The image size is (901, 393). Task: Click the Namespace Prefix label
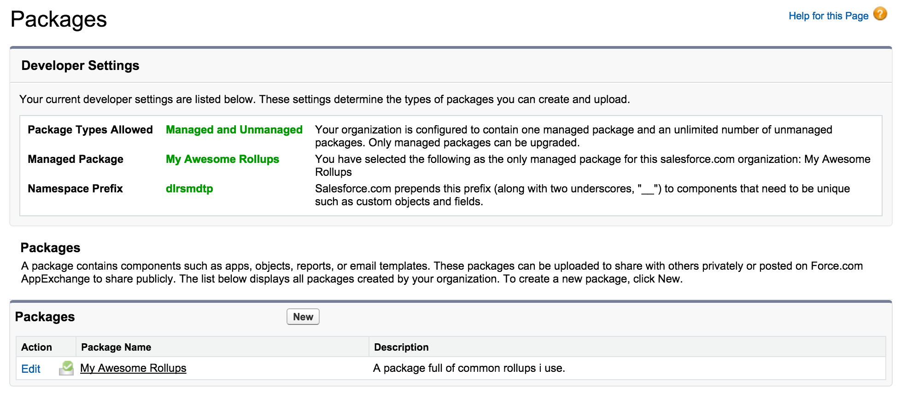tap(75, 189)
